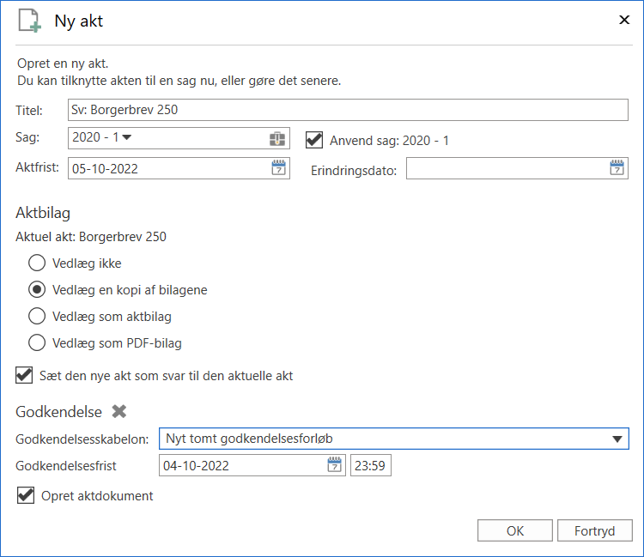Image resolution: width=644 pixels, height=557 pixels.
Task: Open the Godkendelsesfrist calendar picker
Action: coord(334,465)
